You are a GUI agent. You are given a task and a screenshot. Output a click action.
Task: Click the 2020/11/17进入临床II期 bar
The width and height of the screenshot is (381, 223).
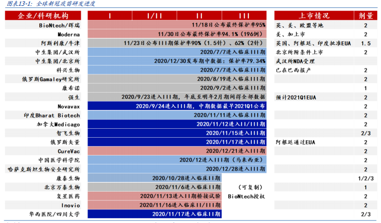point(155,214)
